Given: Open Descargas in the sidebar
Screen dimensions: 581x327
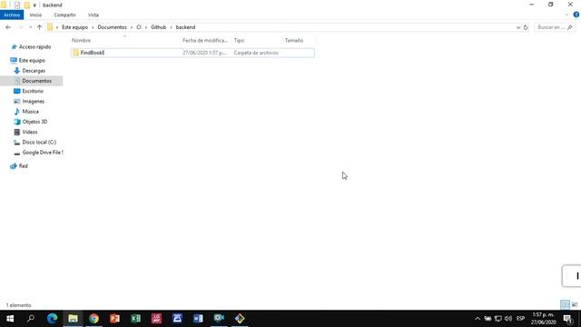Looking at the screenshot, I should [x=34, y=71].
